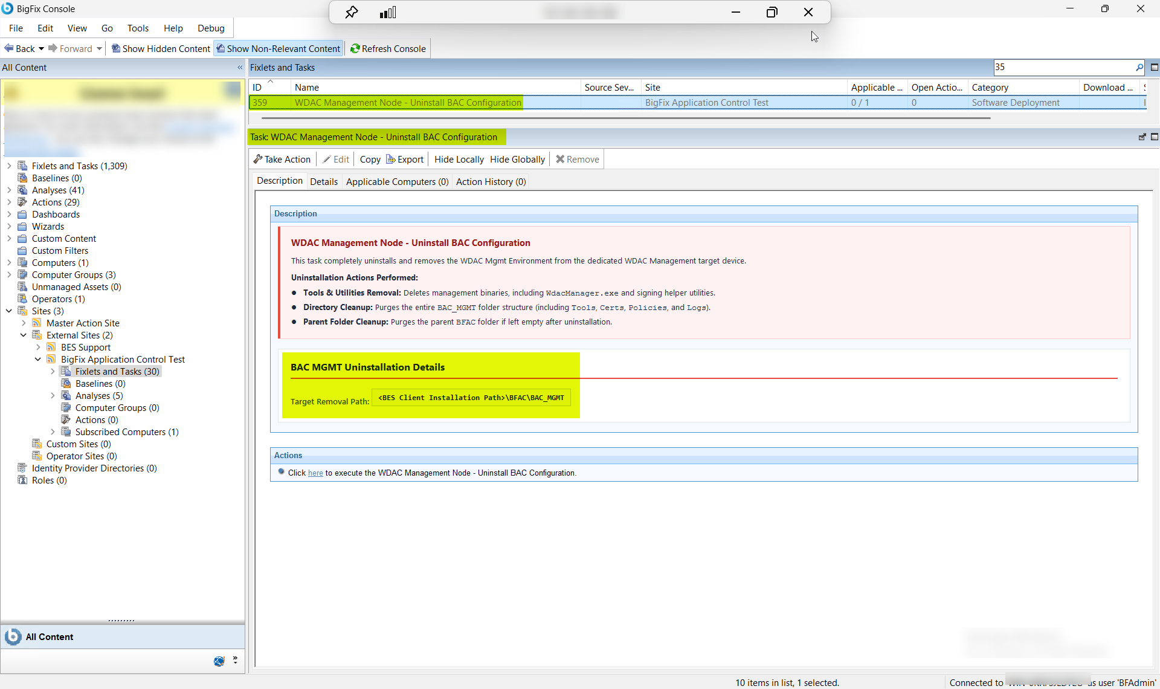
Task: Toggle Show Non-Relevant Content
Action: click(279, 48)
